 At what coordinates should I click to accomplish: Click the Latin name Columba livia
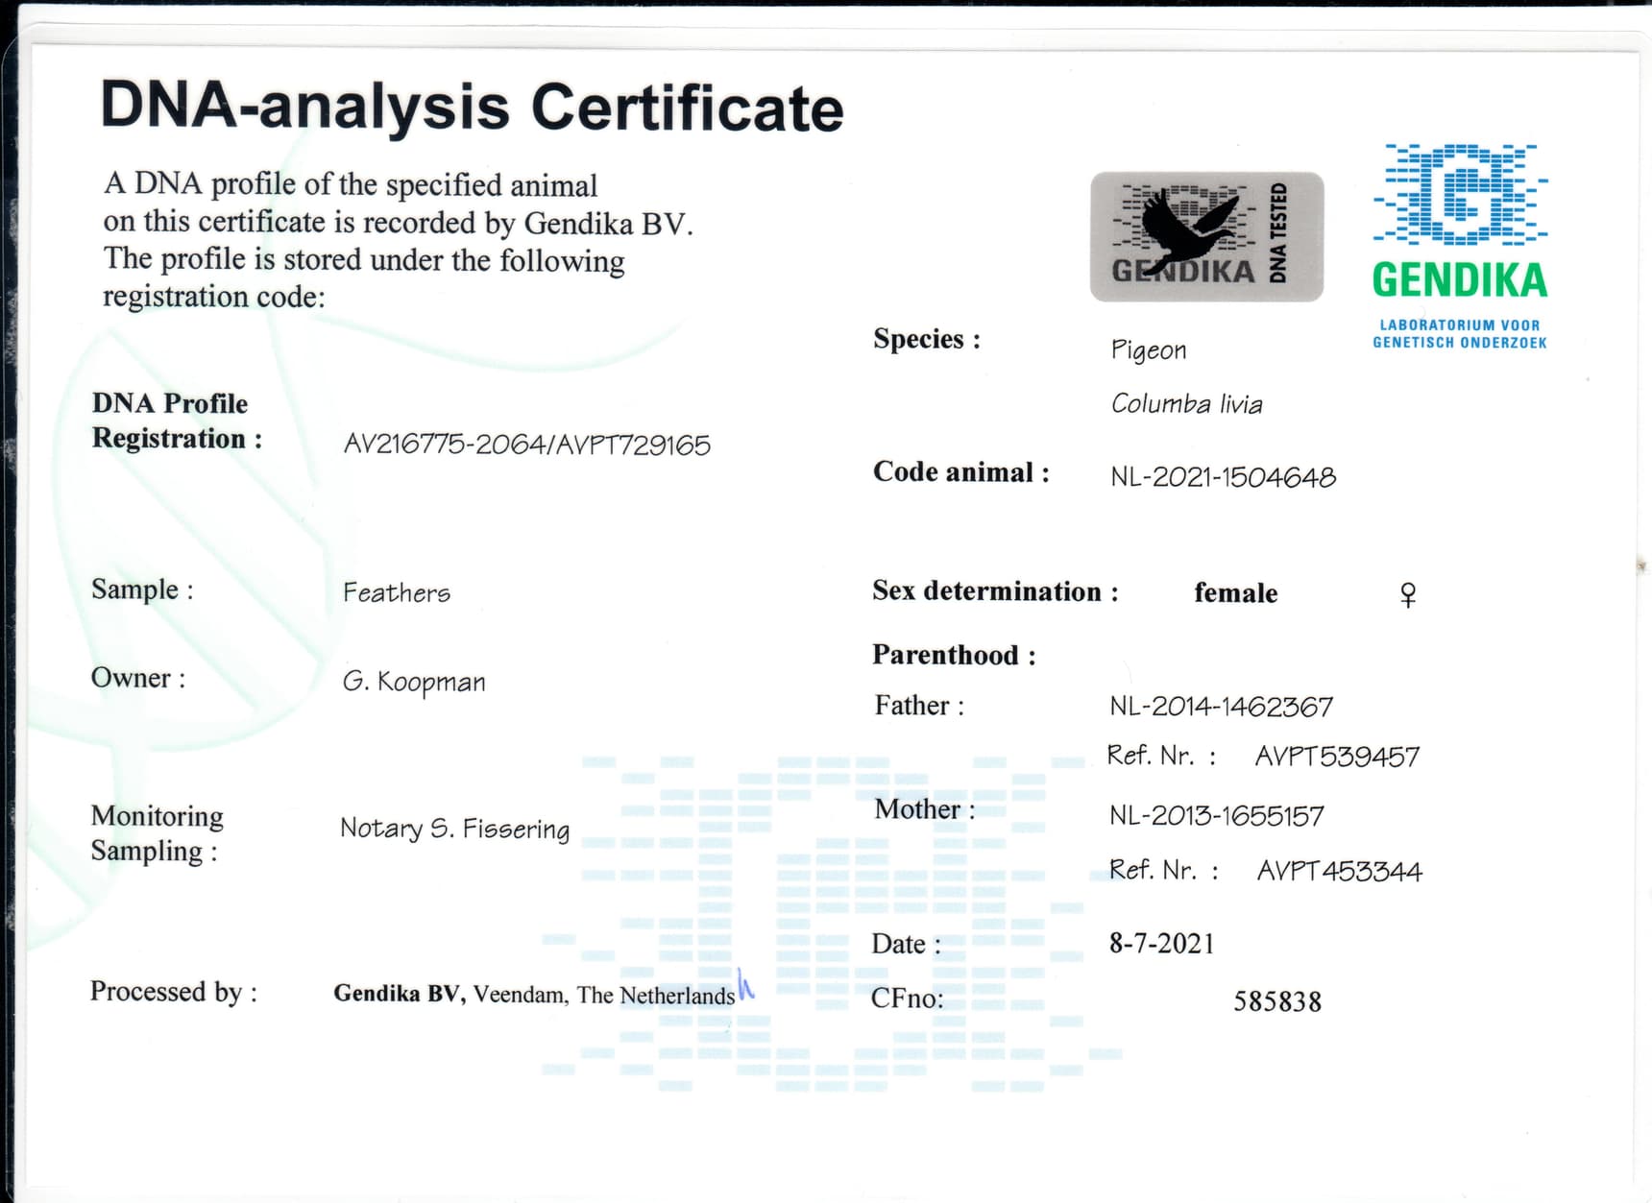click(x=1186, y=404)
